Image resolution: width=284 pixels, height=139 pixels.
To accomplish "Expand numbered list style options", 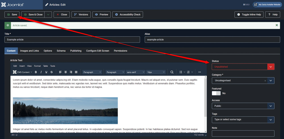I will [192, 72].
